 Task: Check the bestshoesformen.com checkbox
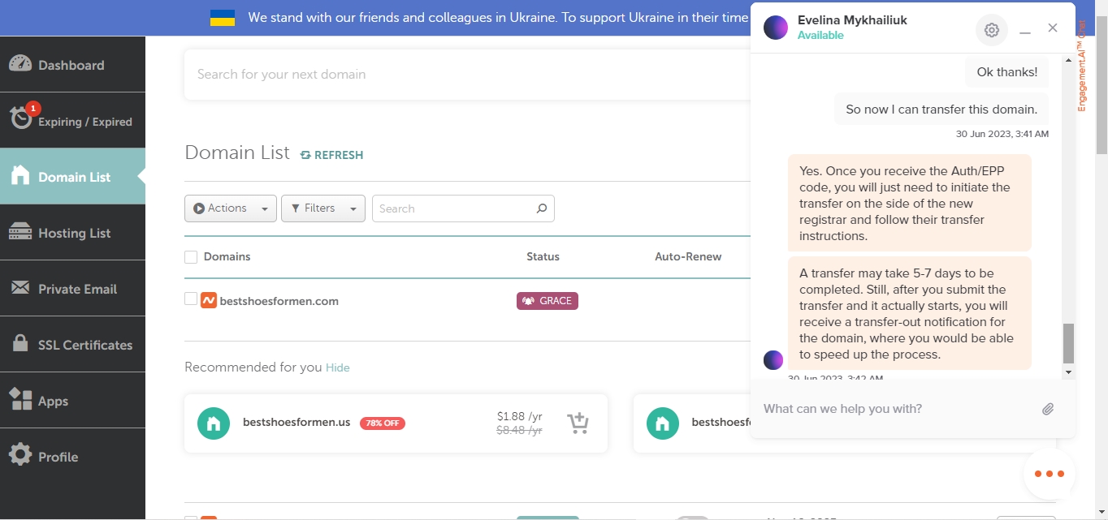click(x=191, y=299)
